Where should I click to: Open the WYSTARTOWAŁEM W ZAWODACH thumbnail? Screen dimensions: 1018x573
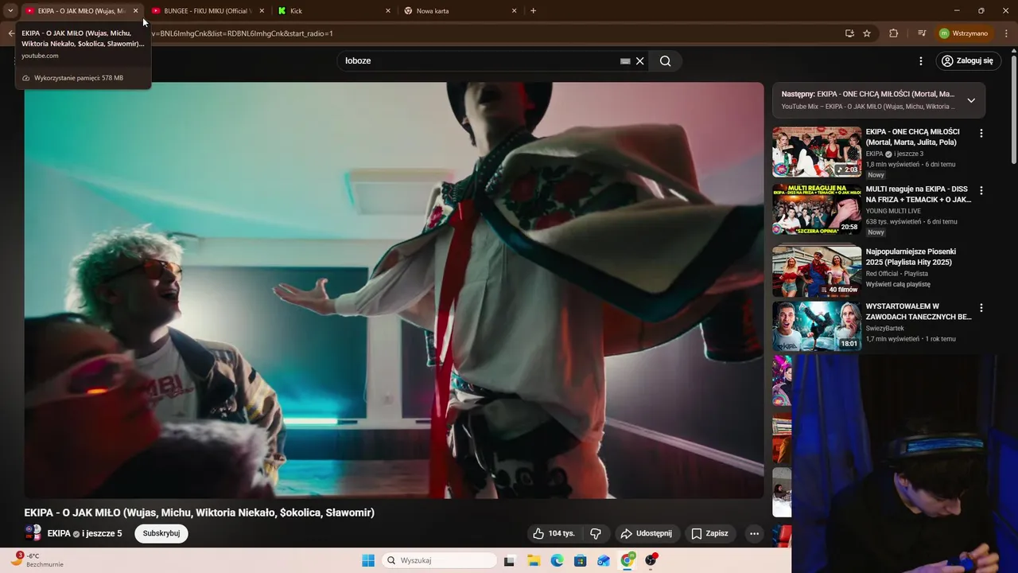tap(817, 325)
